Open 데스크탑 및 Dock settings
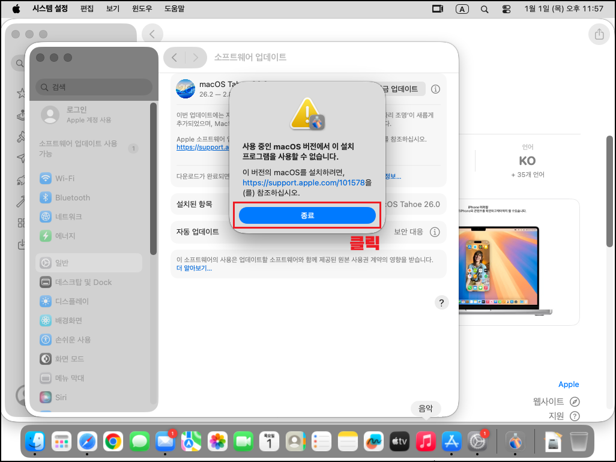Viewport: 616px width, 462px height. (89, 282)
